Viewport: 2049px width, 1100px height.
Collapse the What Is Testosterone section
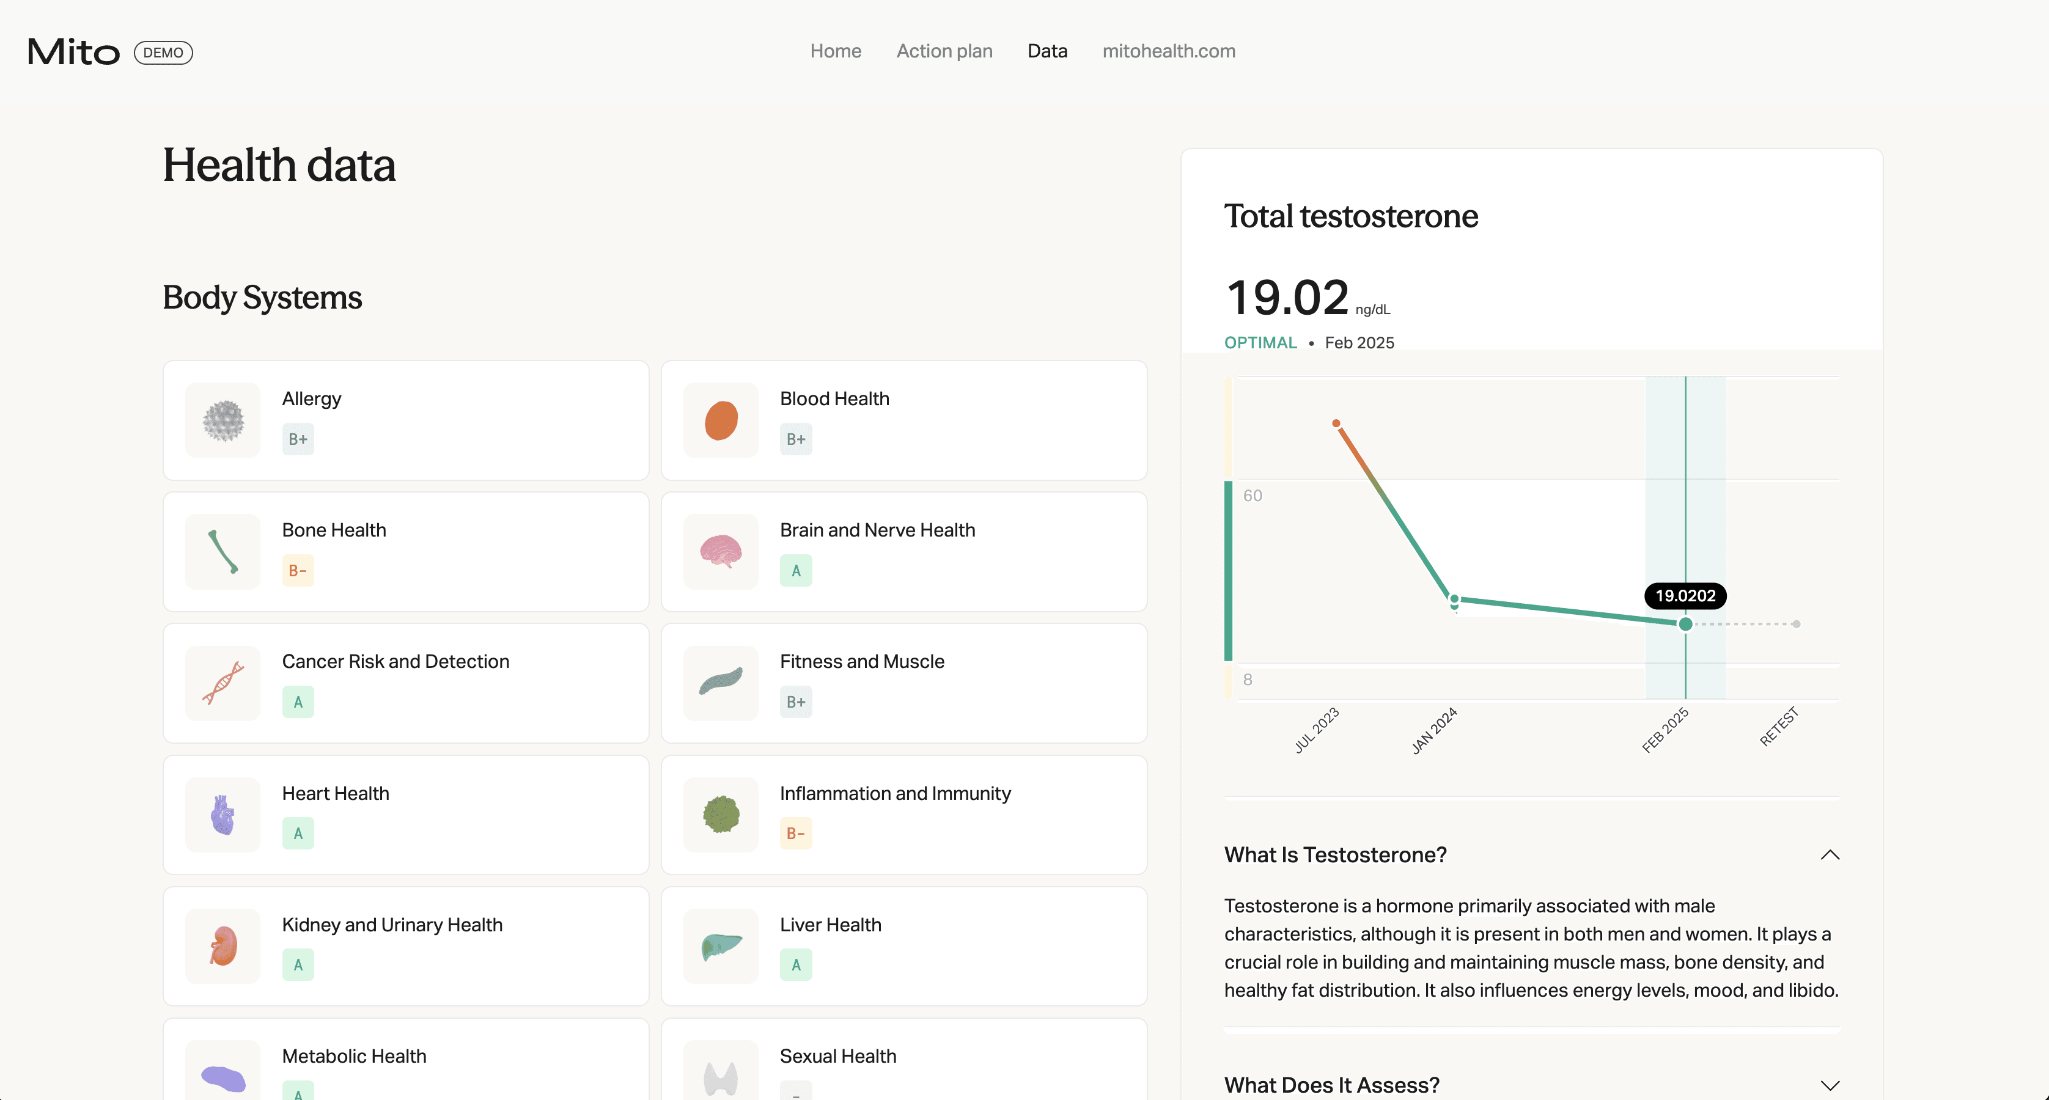click(1830, 855)
